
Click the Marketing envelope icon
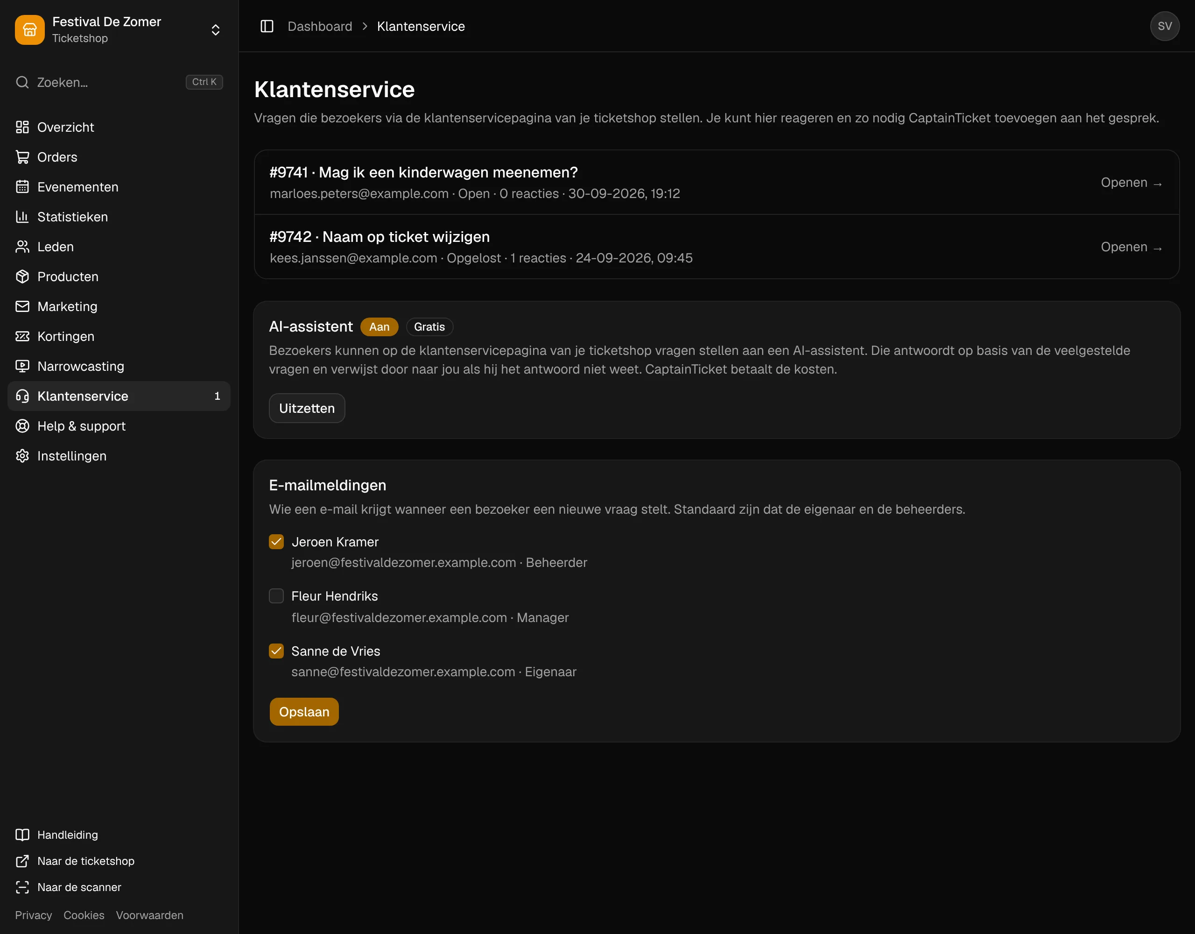click(22, 306)
